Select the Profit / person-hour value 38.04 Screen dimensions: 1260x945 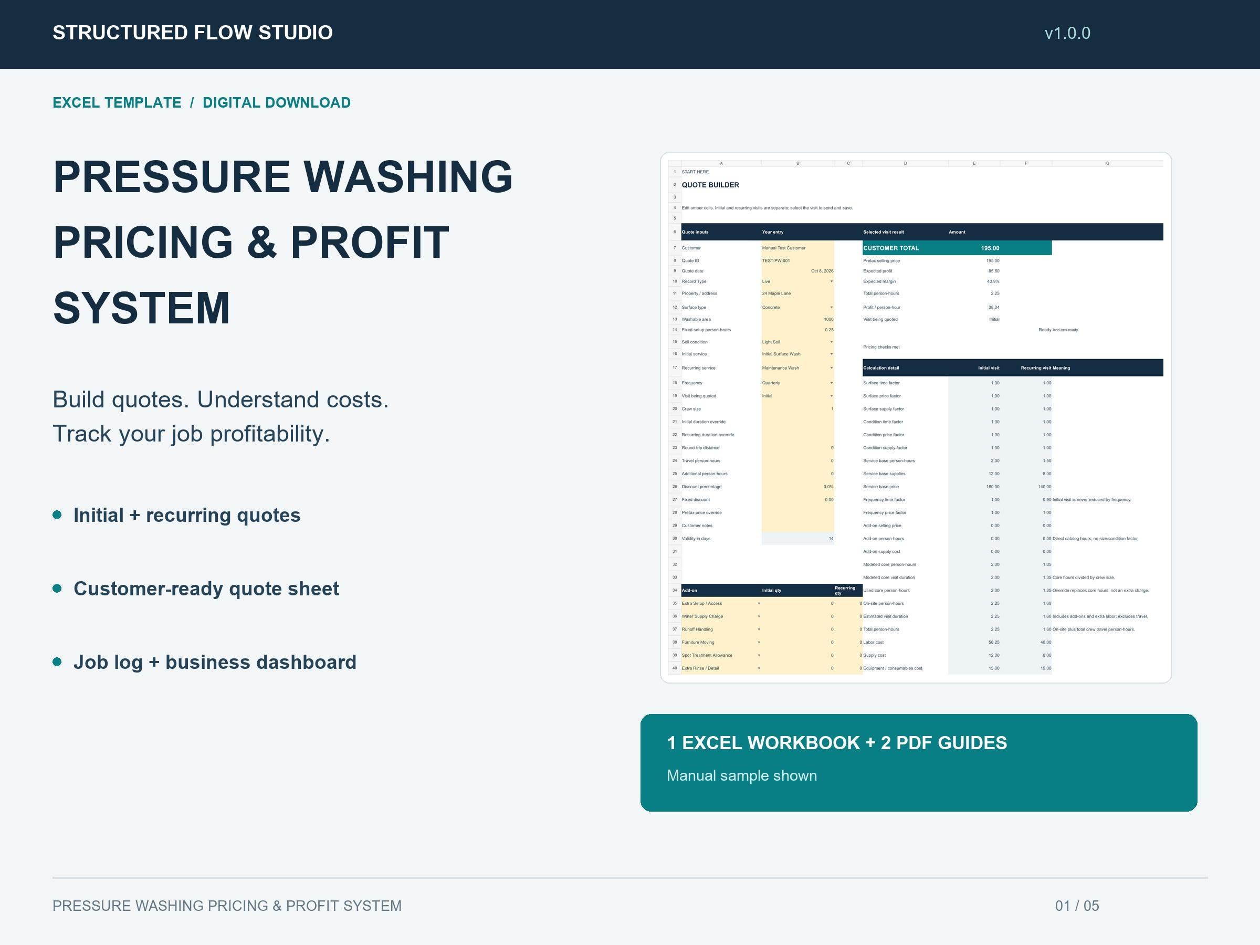[x=993, y=308]
